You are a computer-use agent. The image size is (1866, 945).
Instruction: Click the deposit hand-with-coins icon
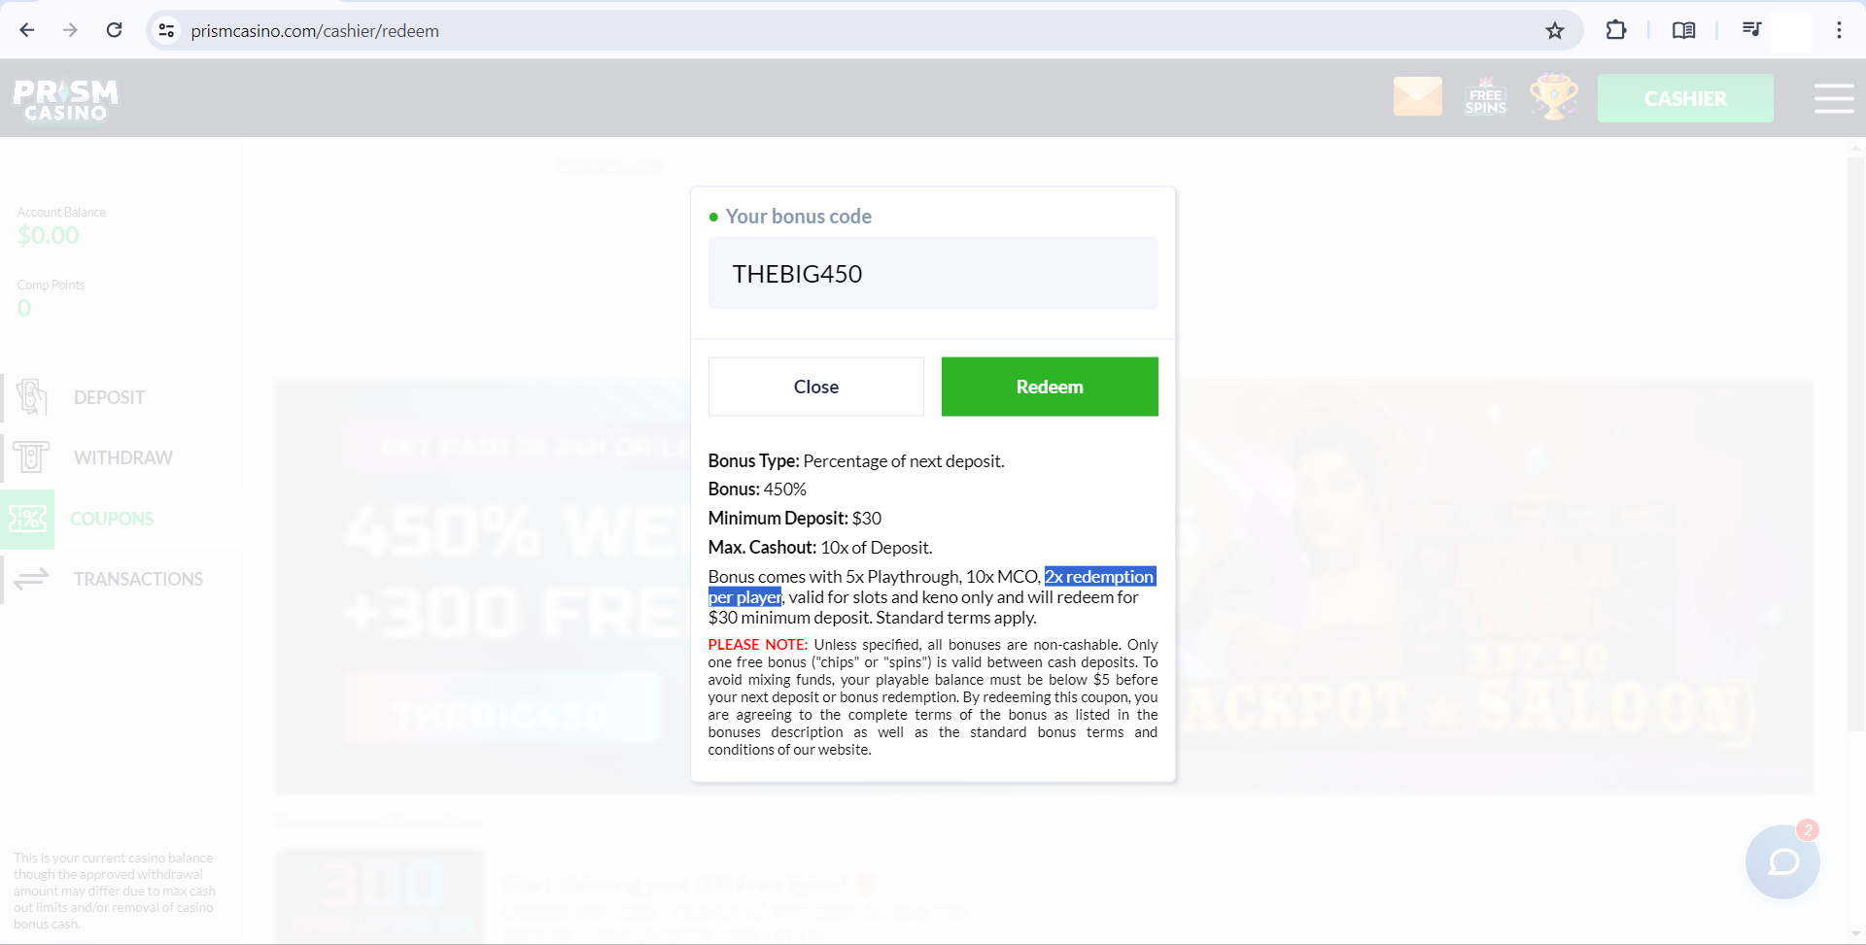(x=31, y=397)
